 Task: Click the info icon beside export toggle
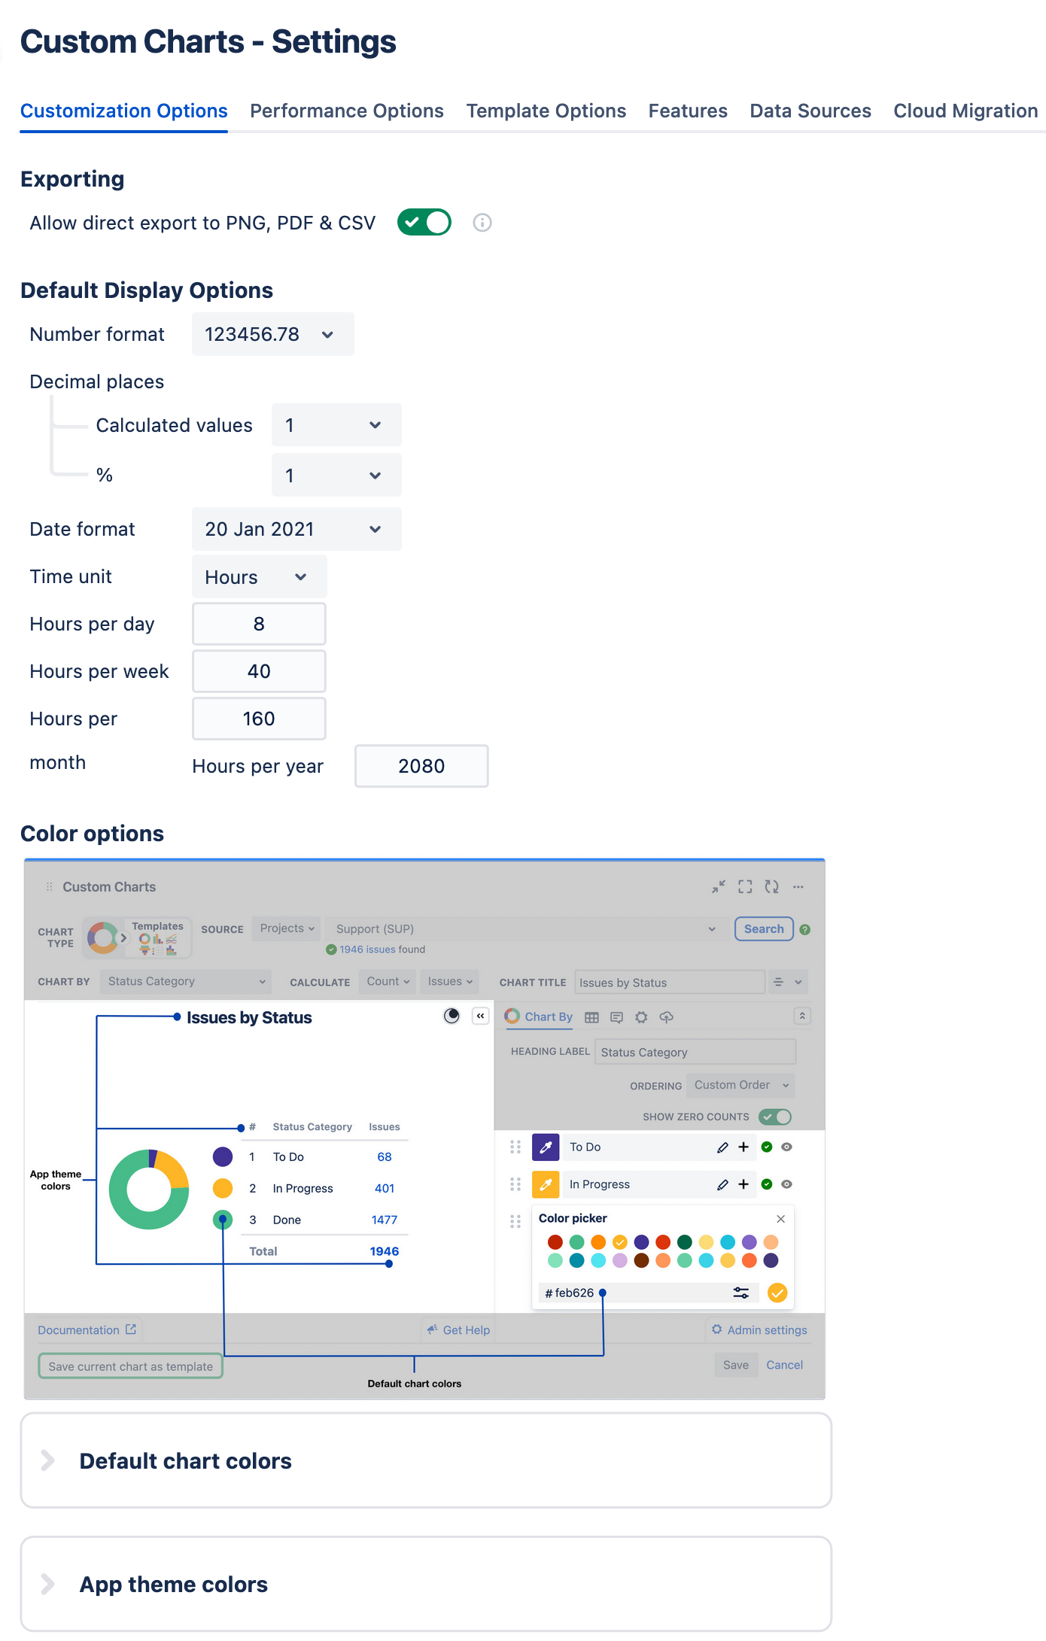(482, 223)
